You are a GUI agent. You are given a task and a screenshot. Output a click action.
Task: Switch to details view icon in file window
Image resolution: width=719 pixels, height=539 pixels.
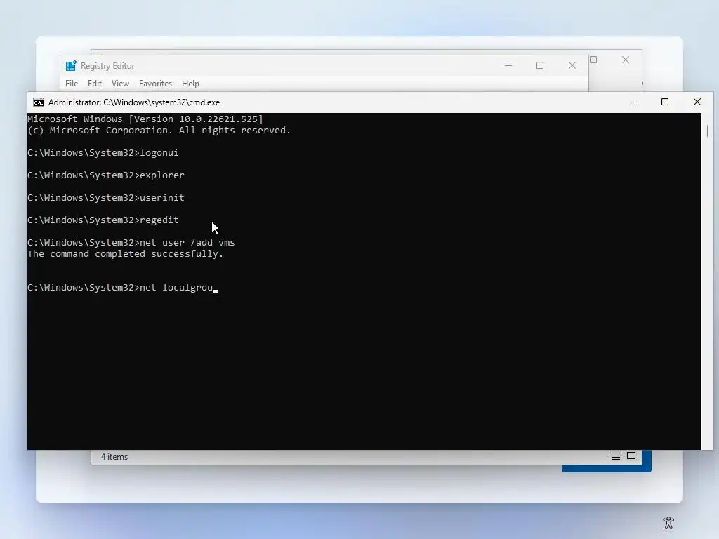[x=615, y=456]
